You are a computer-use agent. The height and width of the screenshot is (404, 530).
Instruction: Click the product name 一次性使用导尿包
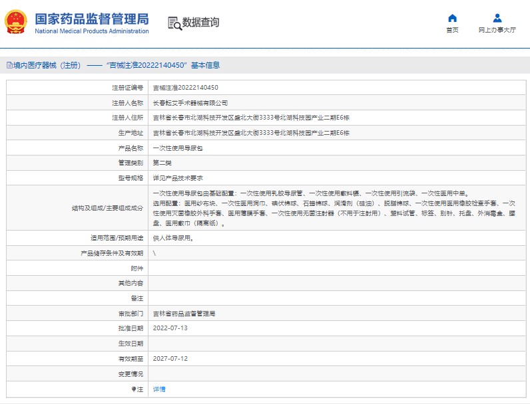(x=173, y=148)
